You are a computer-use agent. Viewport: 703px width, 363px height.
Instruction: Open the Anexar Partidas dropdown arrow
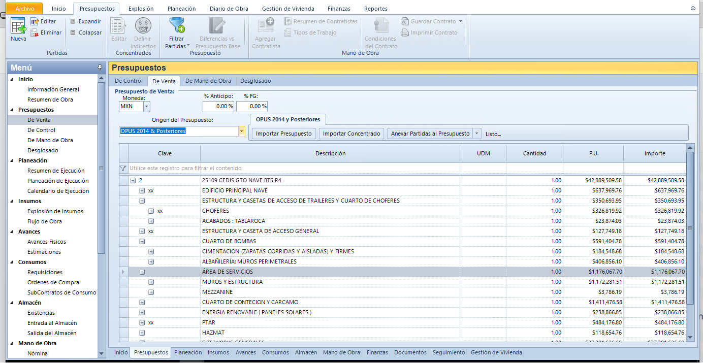pyautogui.click(x=476, y=134)
